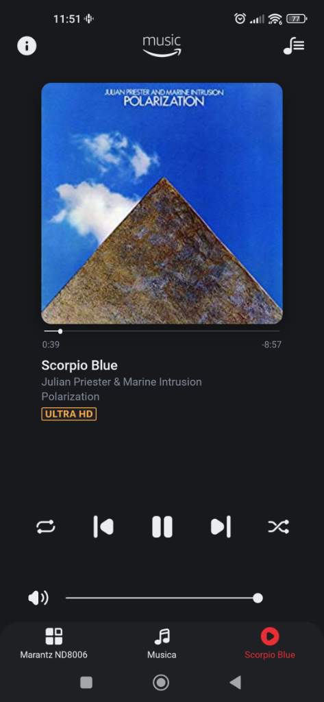
Task: Open the track info icon
Action: (x=27, y=46)
